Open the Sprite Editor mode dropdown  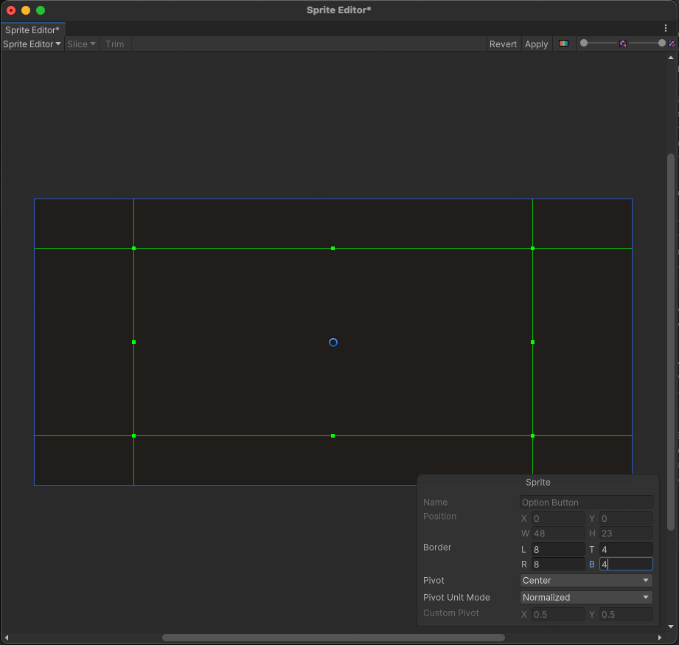(x=31, y=44)
